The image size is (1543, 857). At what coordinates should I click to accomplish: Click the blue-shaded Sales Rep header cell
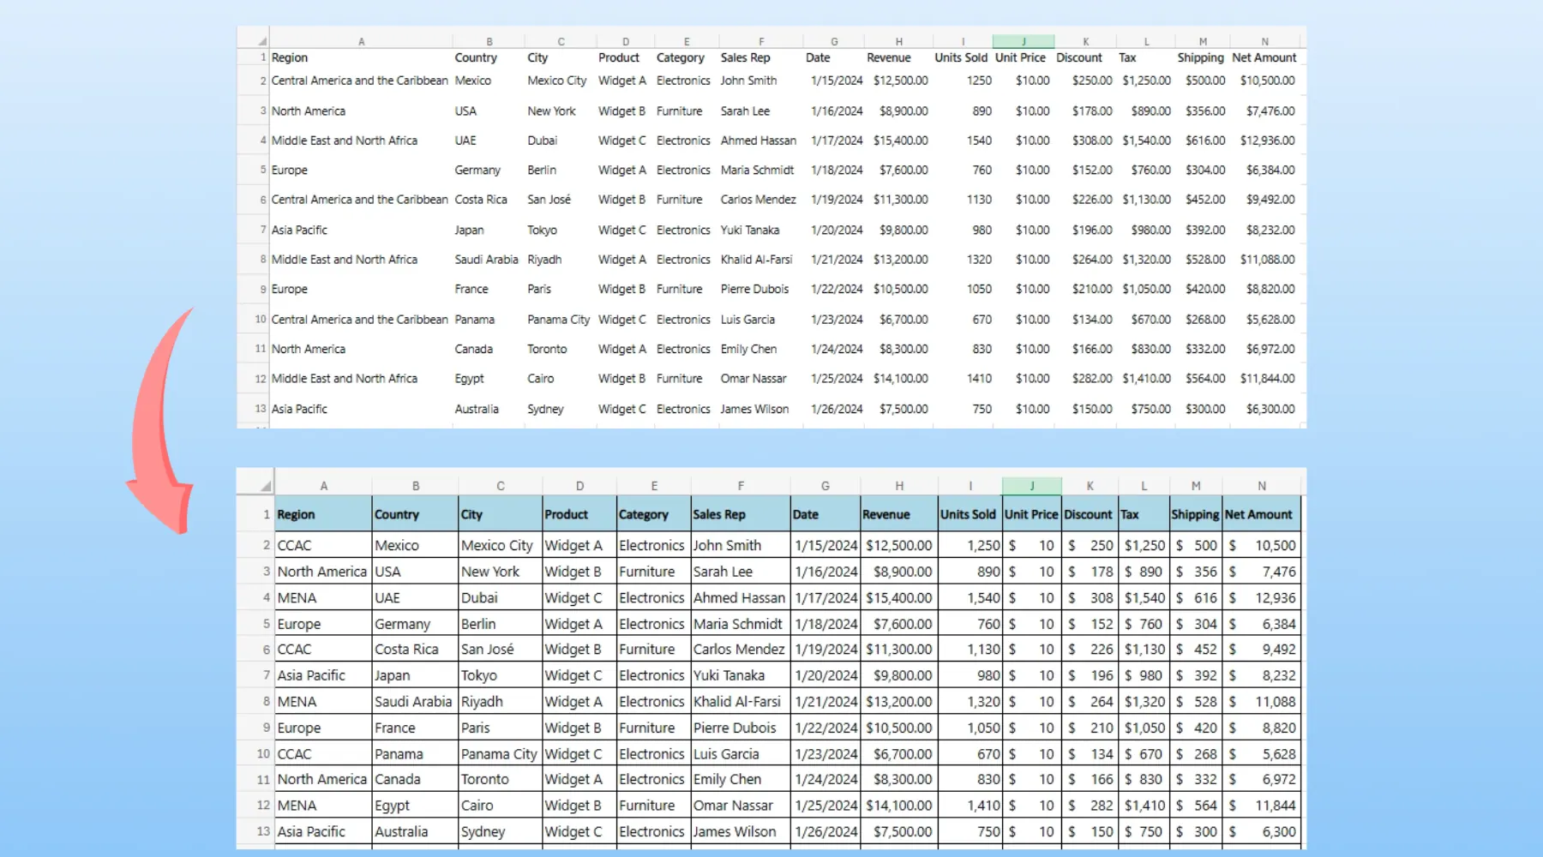point(740,514)
